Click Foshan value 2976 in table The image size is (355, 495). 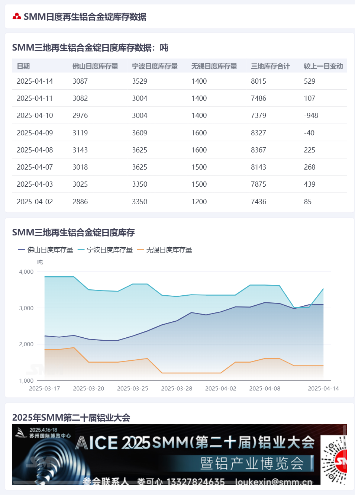click(80, 115)
